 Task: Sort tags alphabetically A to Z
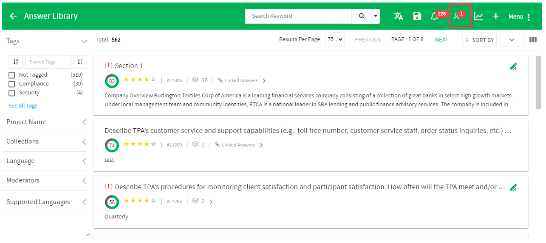16,62
